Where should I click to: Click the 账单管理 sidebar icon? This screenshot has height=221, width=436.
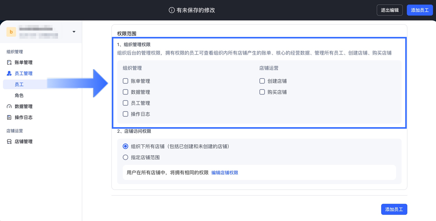click(9, 62)
